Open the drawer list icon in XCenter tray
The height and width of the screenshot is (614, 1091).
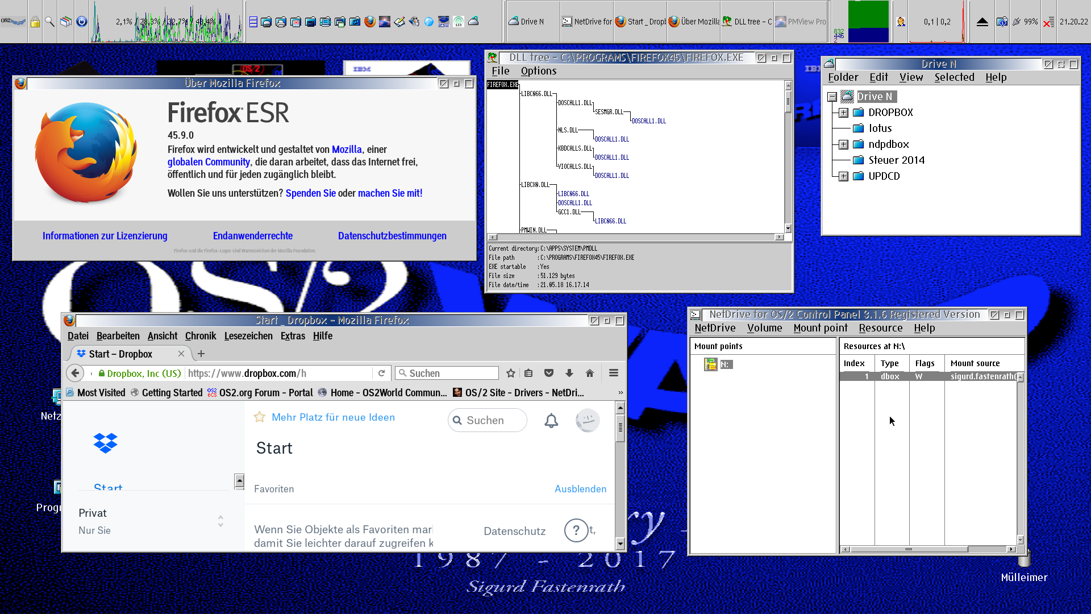[x=253, y=22]
